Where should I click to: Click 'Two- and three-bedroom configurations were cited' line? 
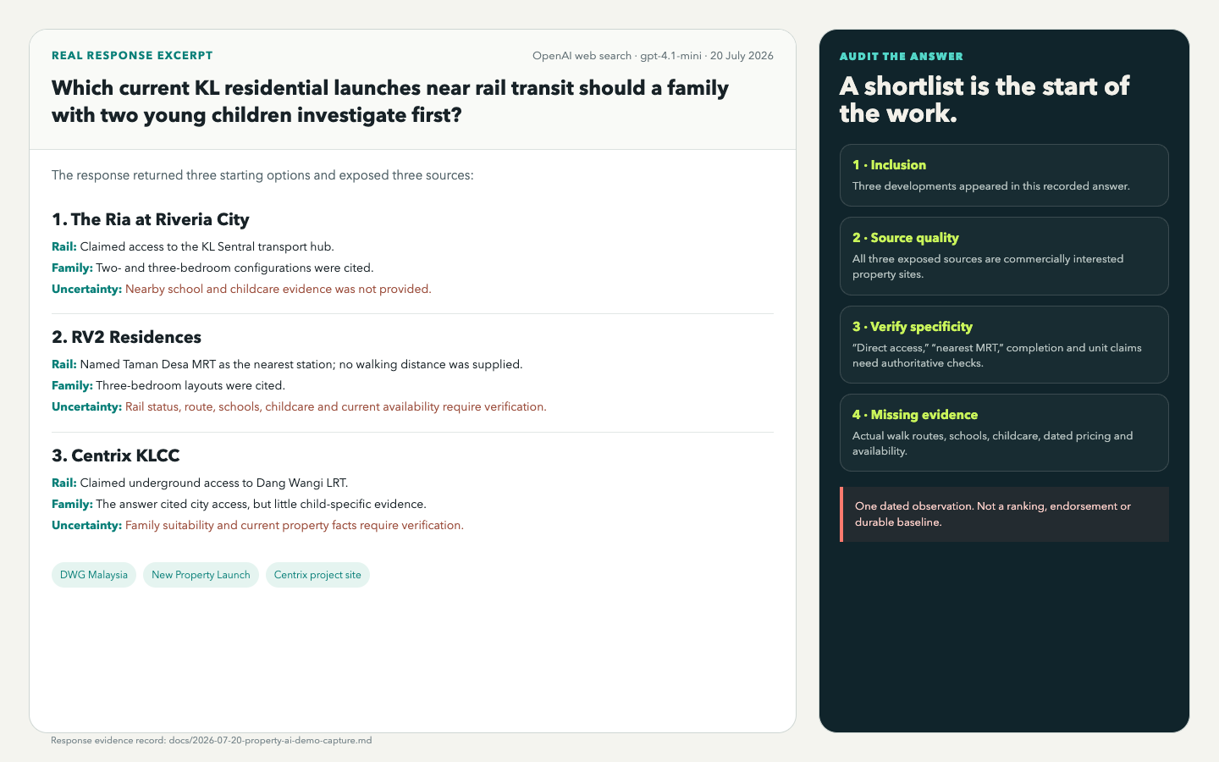tap(212, 268)
